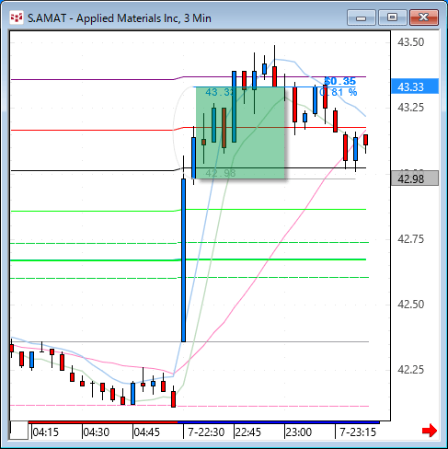The height and width of the screenshot is (449, 448).
Task: Click the blue 43.33 price marker
Action: click(x=415, y=86)
